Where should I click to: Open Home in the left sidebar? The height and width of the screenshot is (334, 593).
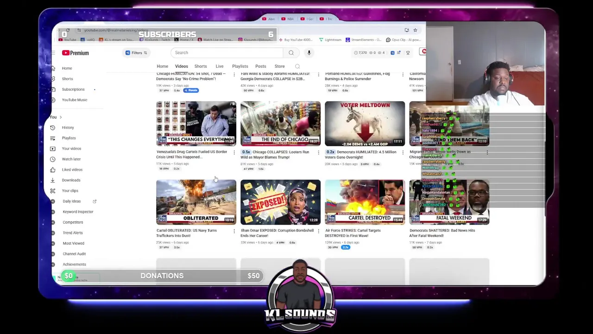tap(67, 68)
